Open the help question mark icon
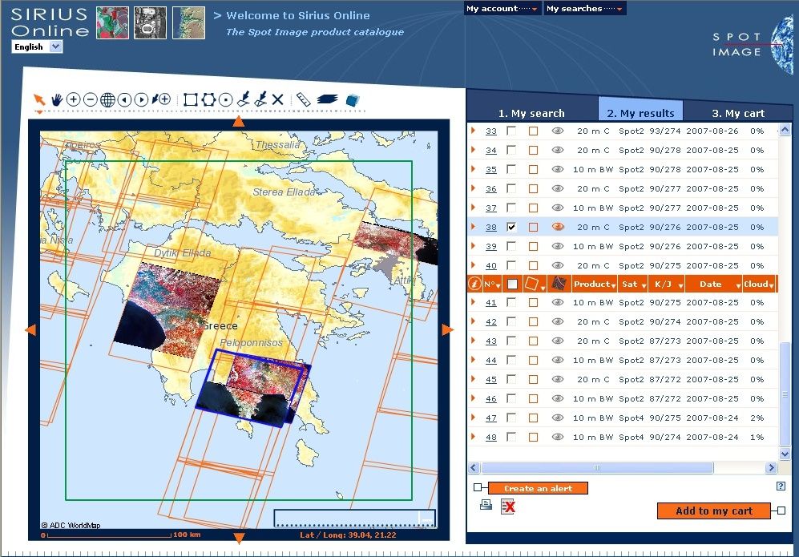The width and height of the screenshot is (799, 557). pyautogui.click(x=781, y=486)
